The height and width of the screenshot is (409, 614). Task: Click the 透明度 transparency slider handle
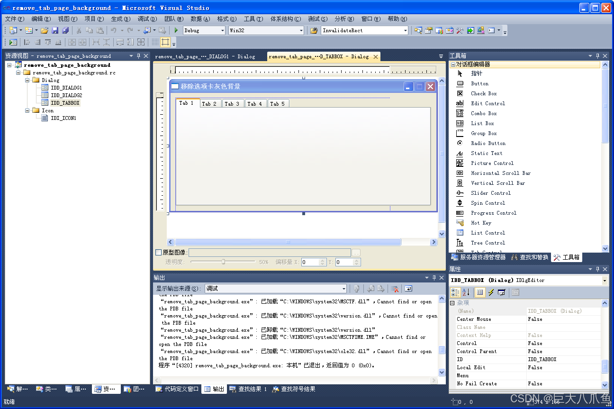click(223, 262)
